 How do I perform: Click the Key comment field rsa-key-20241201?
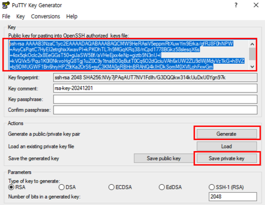(155, 88)
